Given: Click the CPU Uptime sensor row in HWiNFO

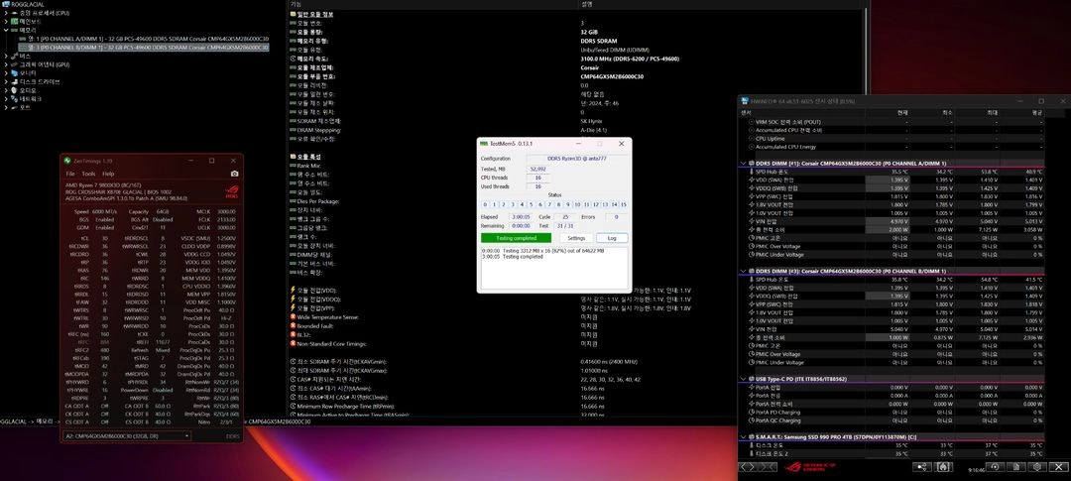Looking at the screenshot, I should [892, 138].
